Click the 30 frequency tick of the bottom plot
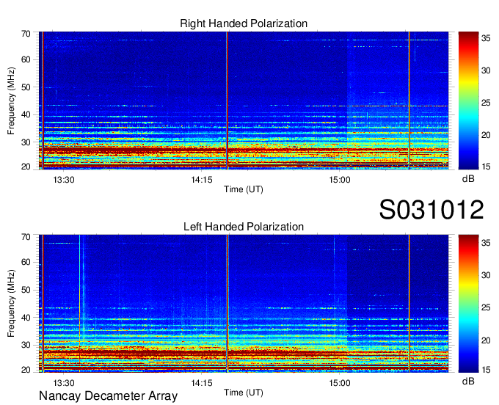 tap(26, 345)
